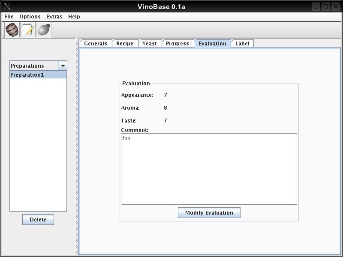Open the Options menu
343x257 pixels.
30,17
